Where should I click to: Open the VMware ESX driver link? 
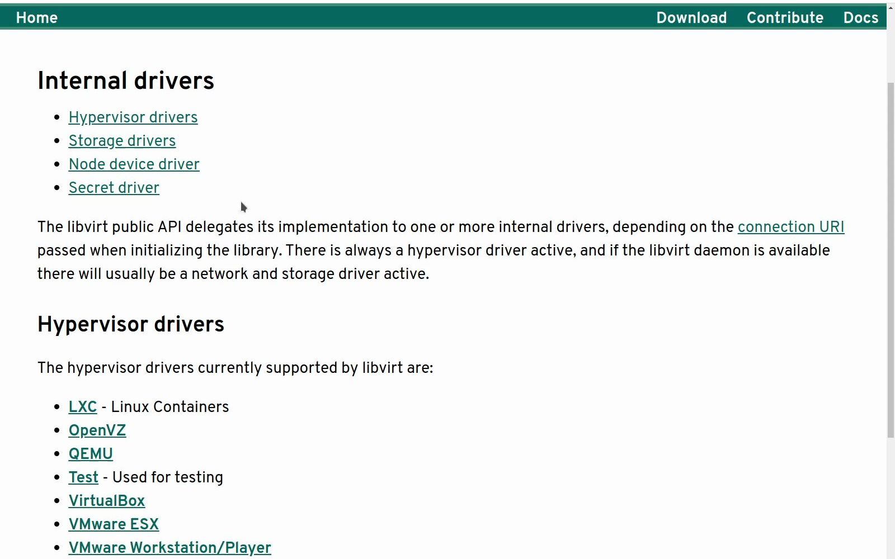[x=114, y=524]
